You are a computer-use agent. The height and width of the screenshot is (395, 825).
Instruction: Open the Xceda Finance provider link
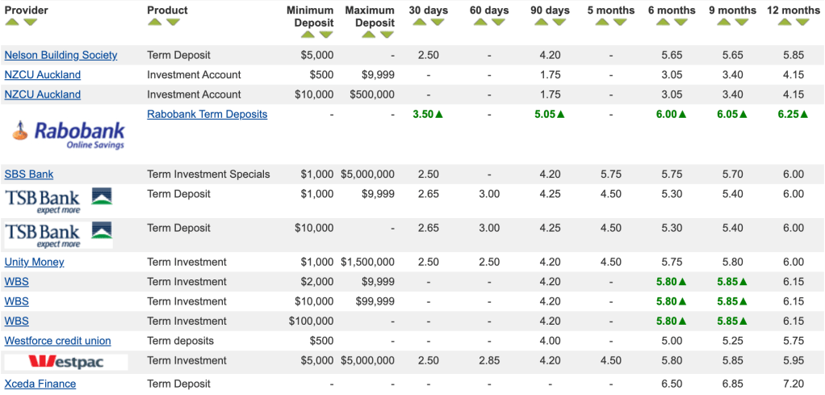point(40,384)
